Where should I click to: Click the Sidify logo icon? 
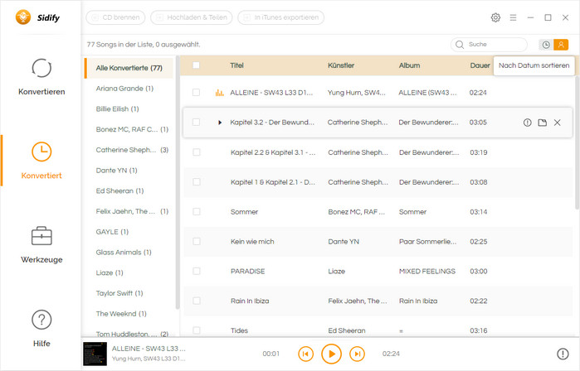click(23, 17)
